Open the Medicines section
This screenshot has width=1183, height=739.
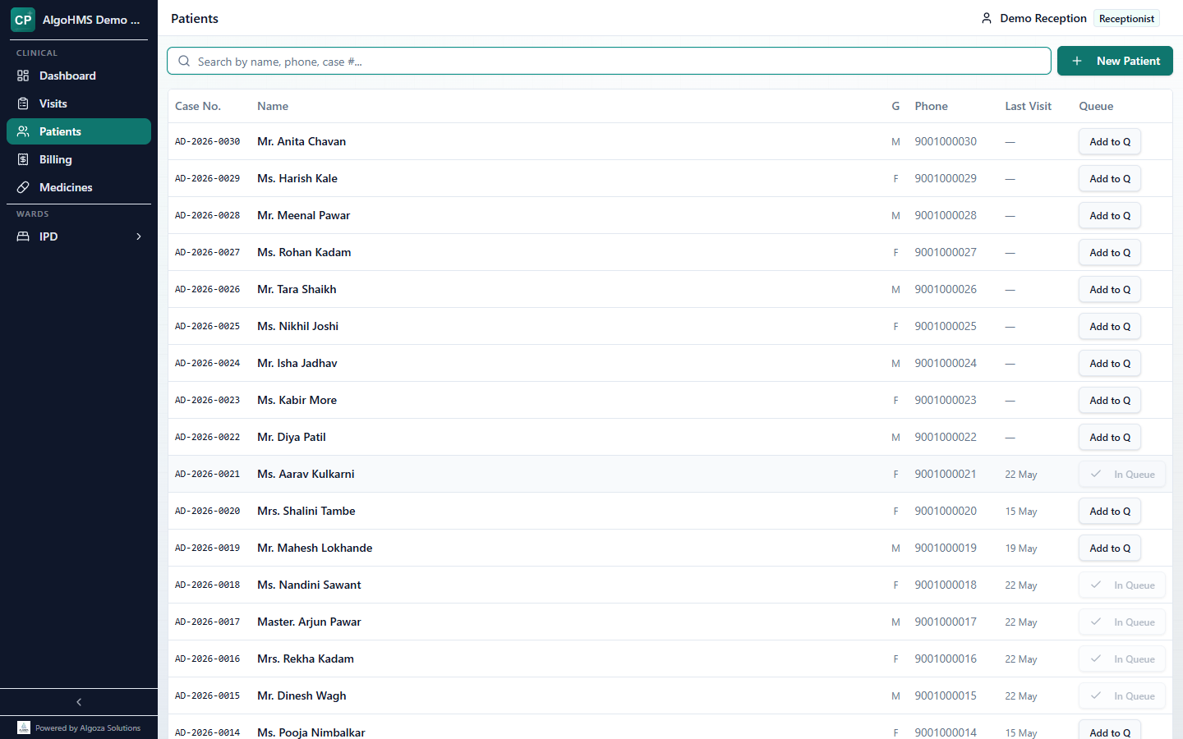(x=79, y=187)
